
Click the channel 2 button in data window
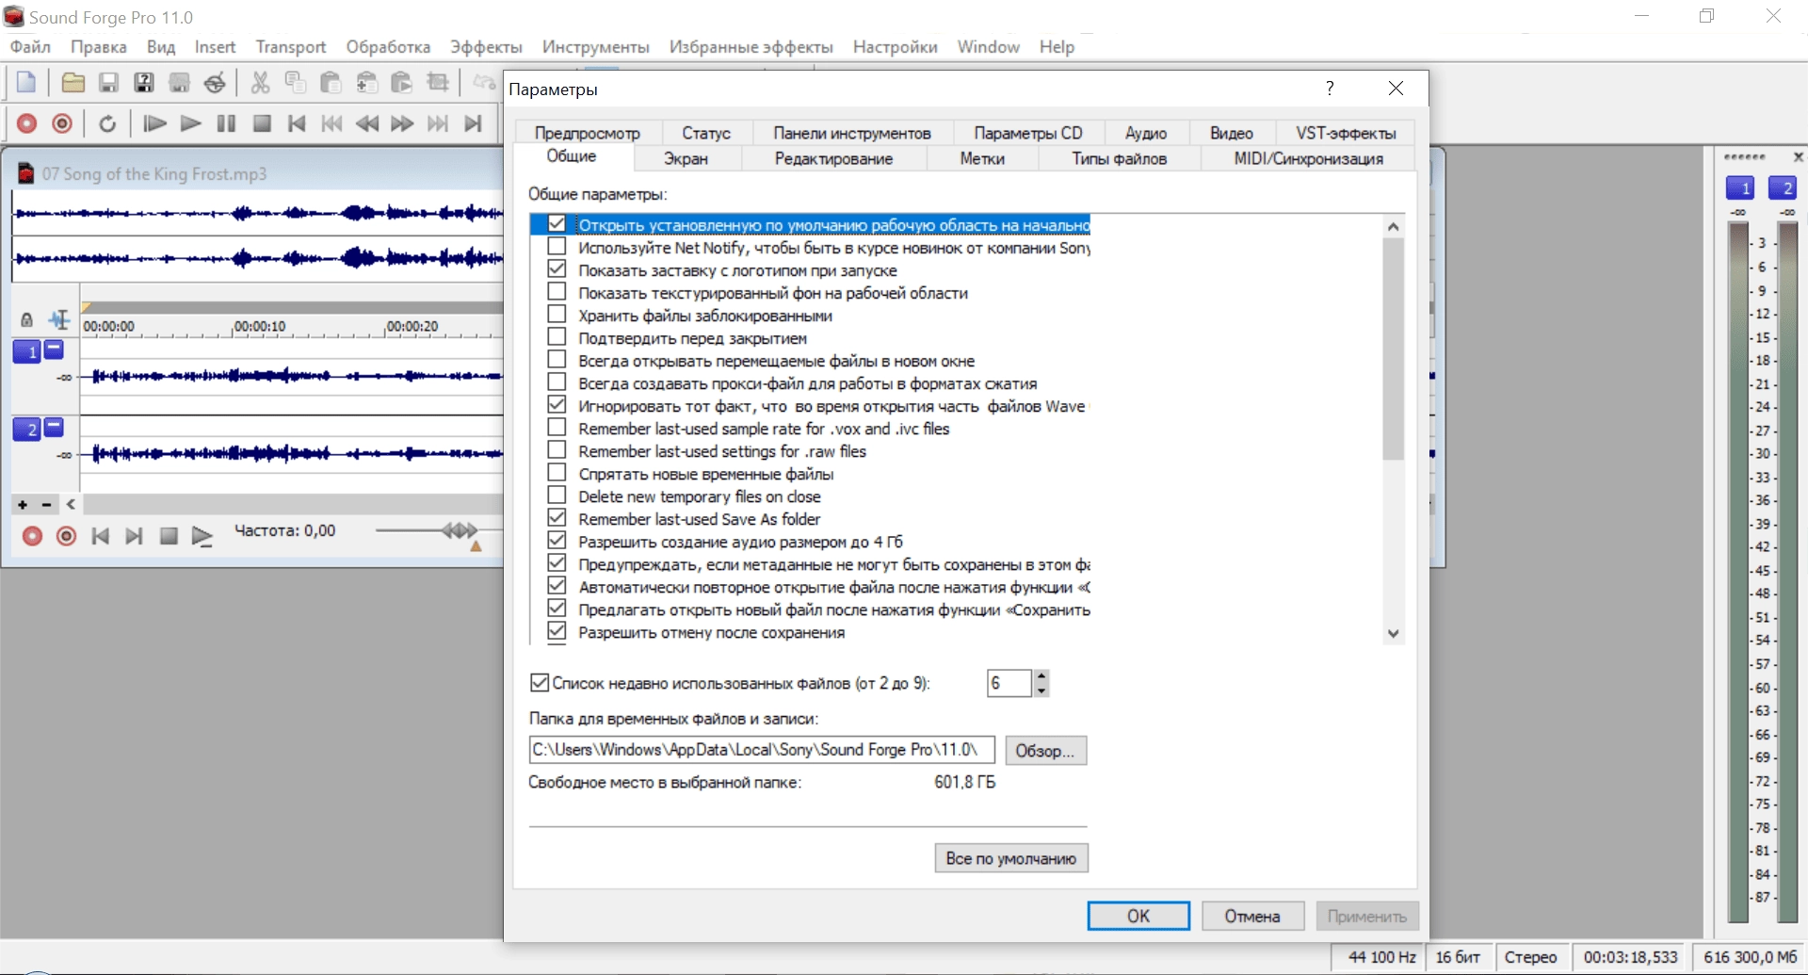pyautogui.click(x=26, y=430)
